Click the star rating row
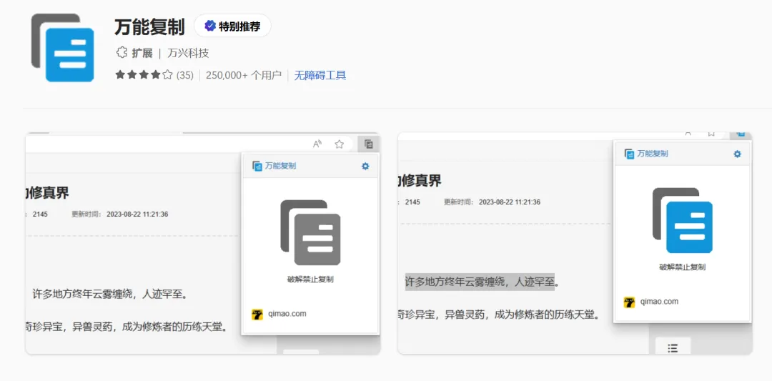The width and height of the screenshot is (772, 381). point(144,75)
